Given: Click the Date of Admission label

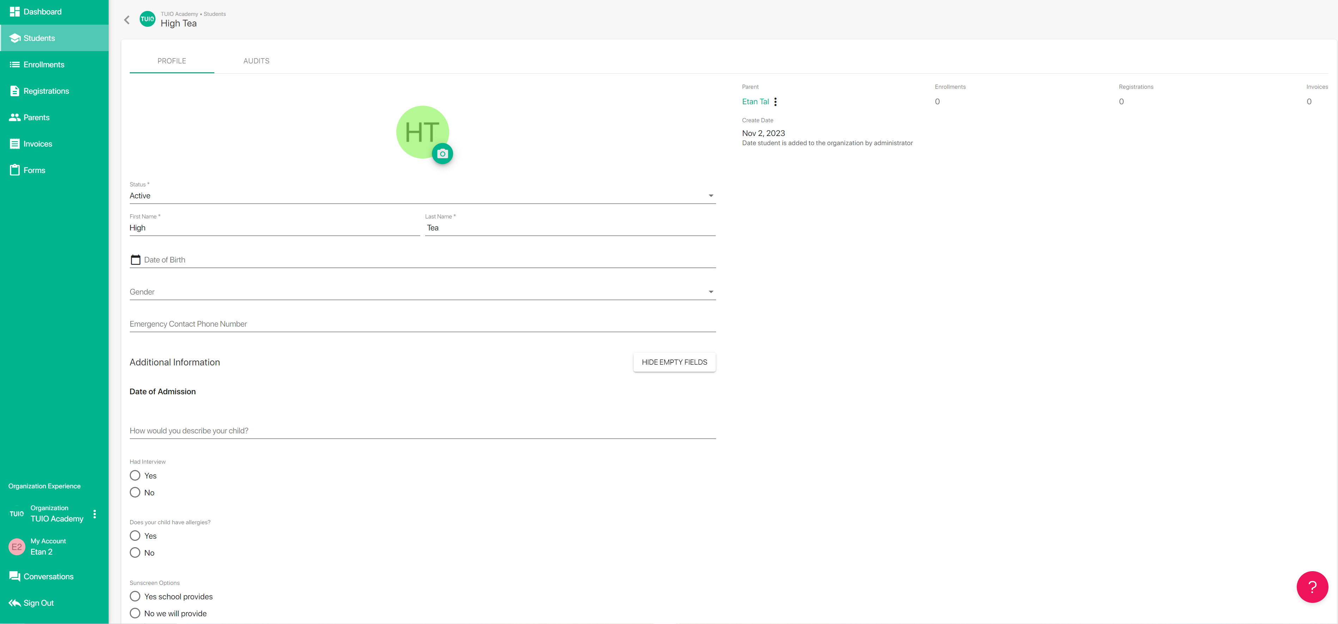Looking at the screenshot, I should click(163, 391).
